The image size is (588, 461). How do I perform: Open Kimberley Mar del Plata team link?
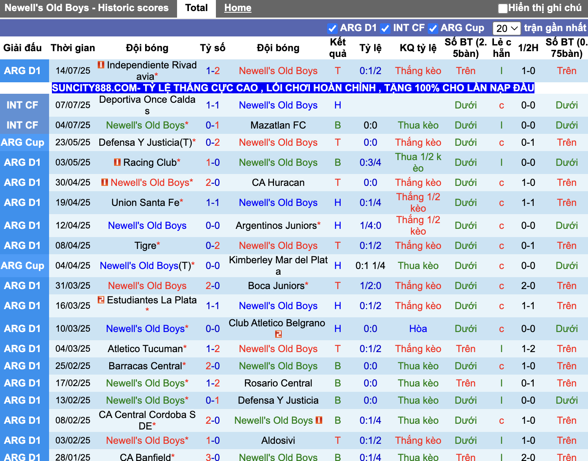pos(278,266)
